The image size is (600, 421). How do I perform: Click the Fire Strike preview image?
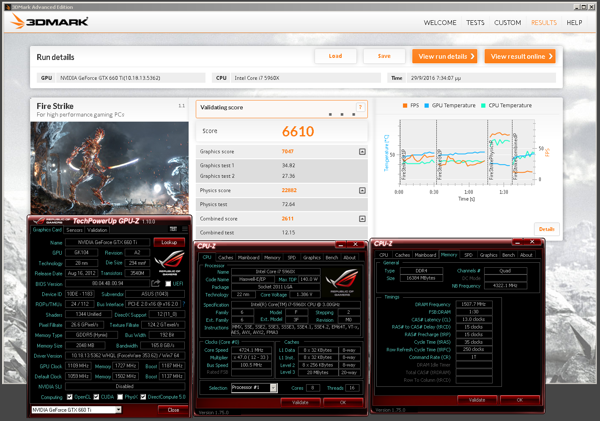110,168
